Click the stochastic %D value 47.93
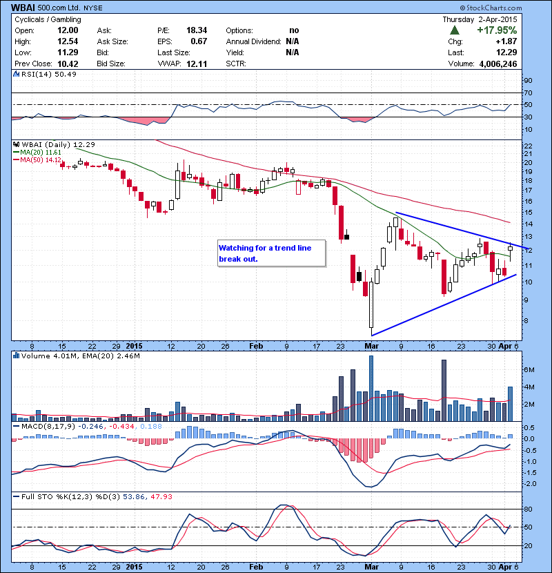Screen dimensions: 552x573 tap(161, 496)
